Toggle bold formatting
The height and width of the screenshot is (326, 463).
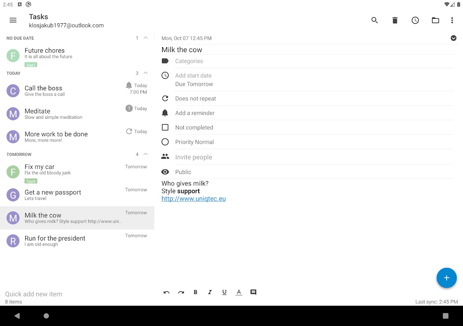(x=195, y=292)
